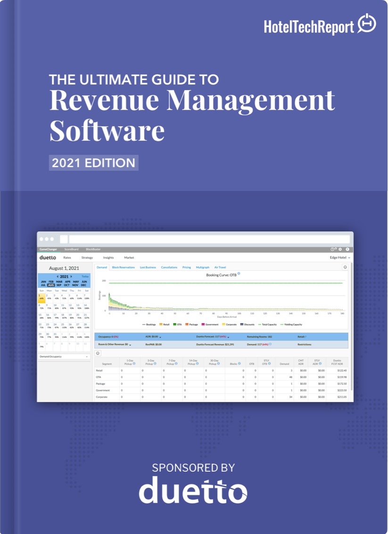Toggle the Government legend series
Screen dimensions: 388x534
click(x=210, y=325)
